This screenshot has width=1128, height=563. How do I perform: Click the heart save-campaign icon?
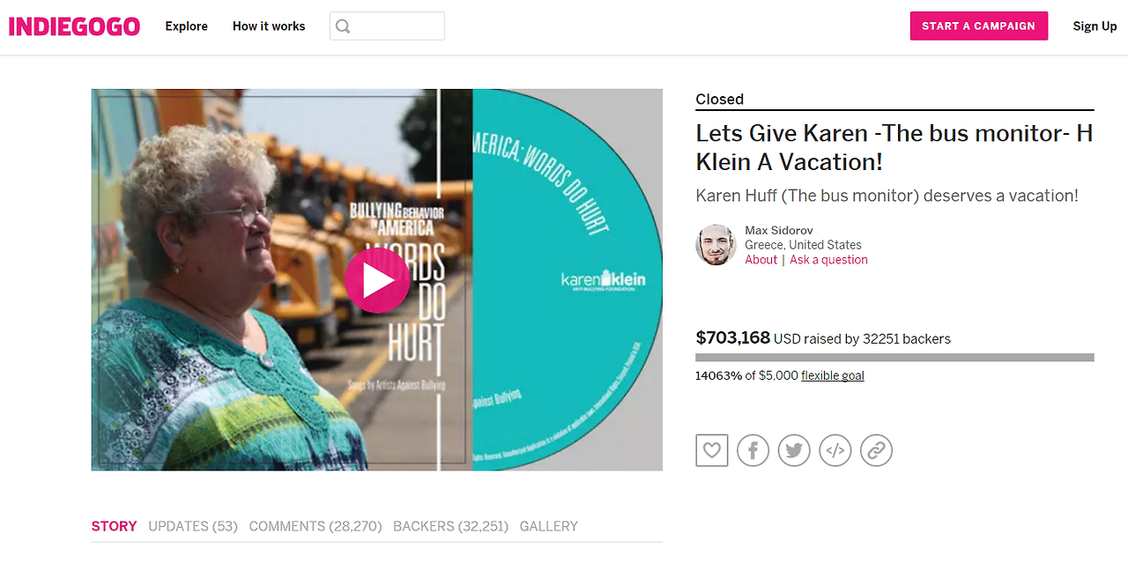tap(712, 450)
